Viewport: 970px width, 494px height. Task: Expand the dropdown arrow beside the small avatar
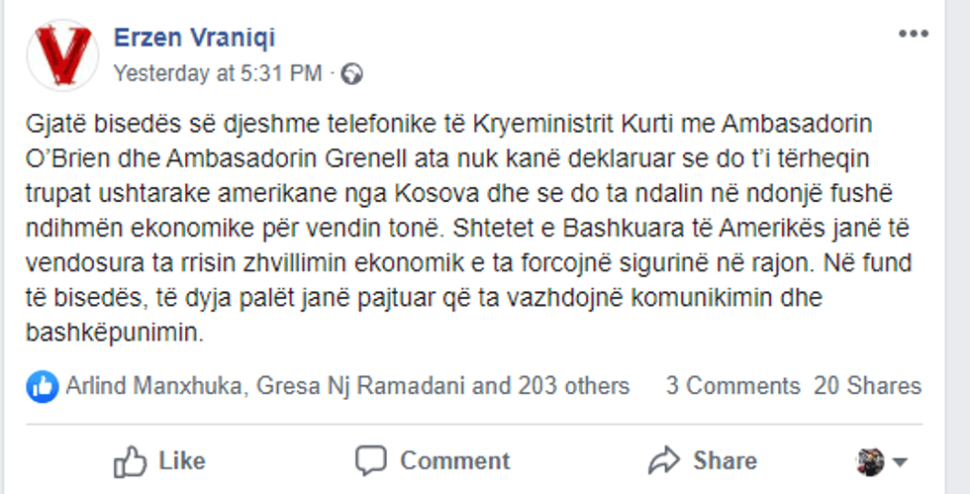coord(900,462)
